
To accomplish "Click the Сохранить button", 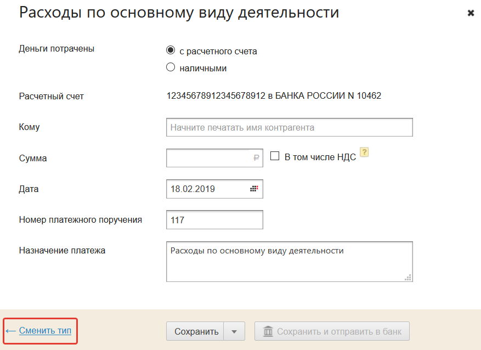I will (x=196, y=331).
